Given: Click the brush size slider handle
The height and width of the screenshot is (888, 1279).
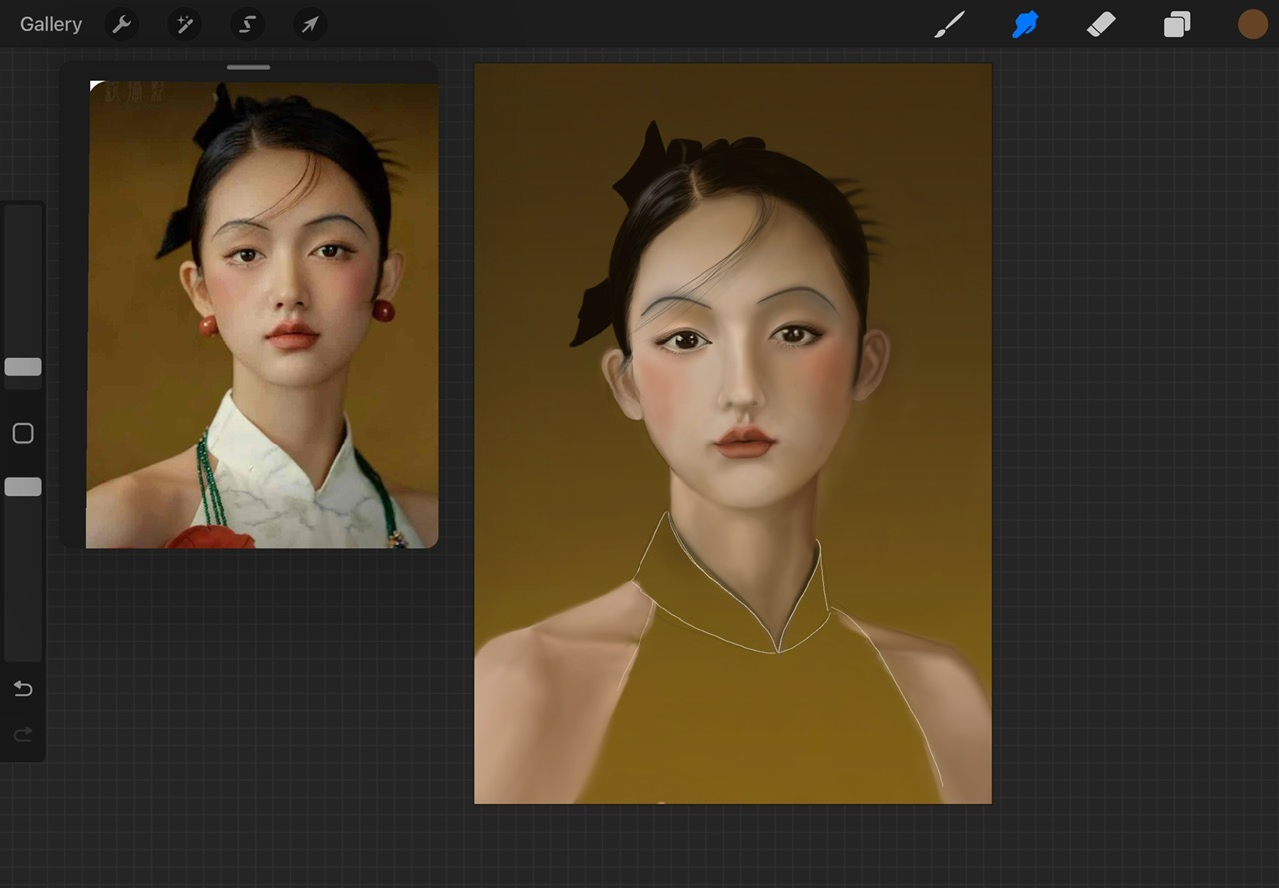Looking at the screenshot, I should (x=23, y=367).
